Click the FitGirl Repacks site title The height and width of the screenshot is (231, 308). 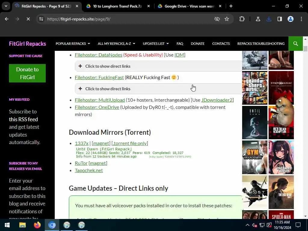point(27,44)
